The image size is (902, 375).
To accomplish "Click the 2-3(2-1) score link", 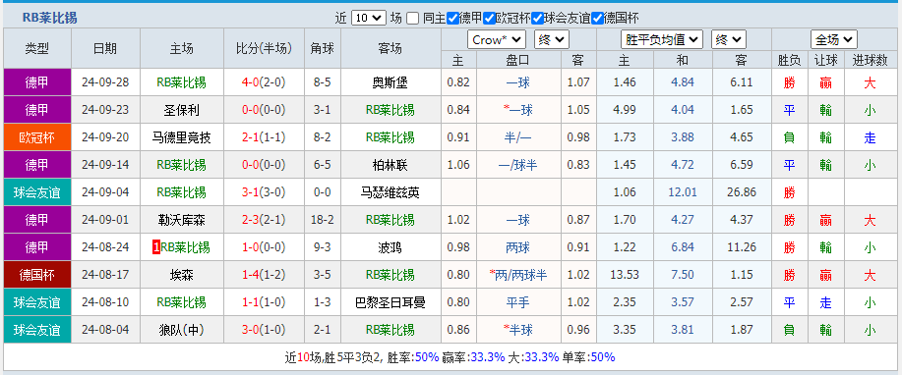I will point(264,220).
